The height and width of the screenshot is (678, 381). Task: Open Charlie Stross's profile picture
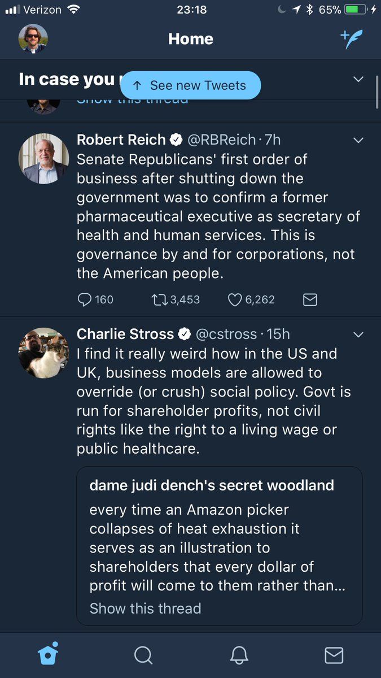tap(44, 353)
